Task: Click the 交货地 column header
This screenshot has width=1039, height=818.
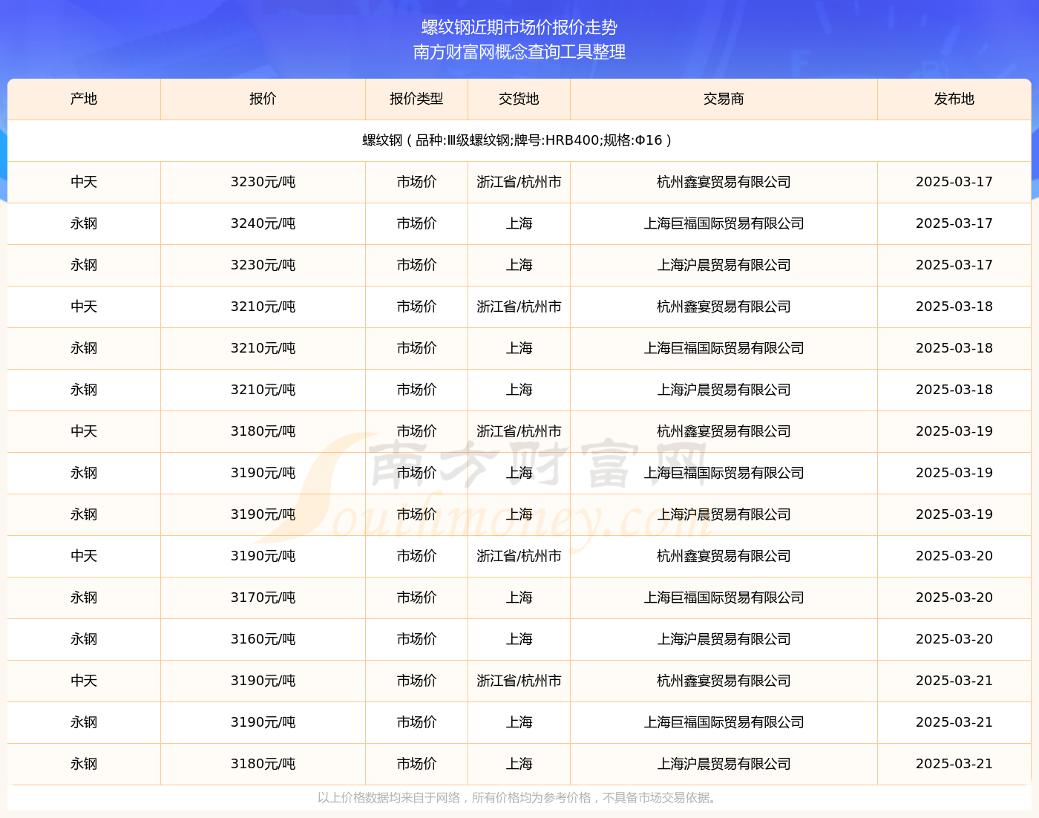Action: tap(519, 99)
